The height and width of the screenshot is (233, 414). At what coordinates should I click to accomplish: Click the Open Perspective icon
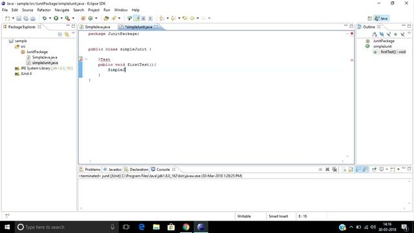tap(369, 18)
